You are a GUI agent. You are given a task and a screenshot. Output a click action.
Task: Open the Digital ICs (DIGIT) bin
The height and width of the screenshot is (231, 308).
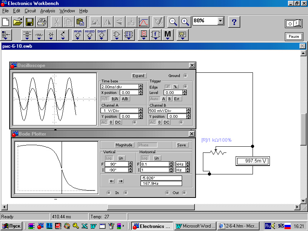tap(102, 35)
